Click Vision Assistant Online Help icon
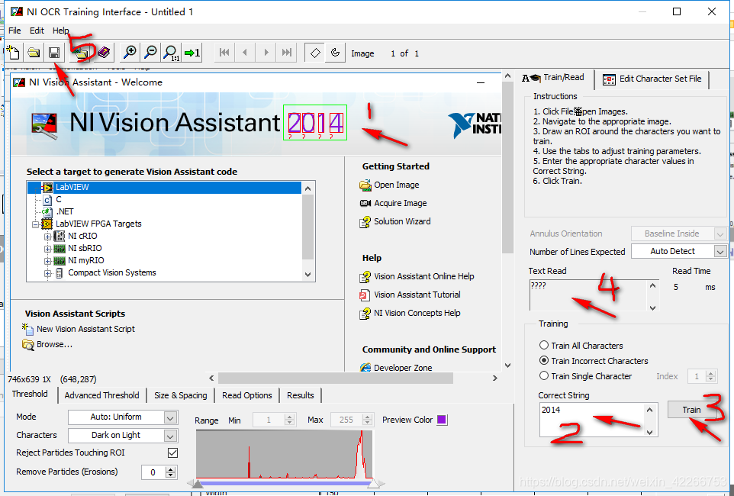Screen dimensions: 734x496 [365, 277]
